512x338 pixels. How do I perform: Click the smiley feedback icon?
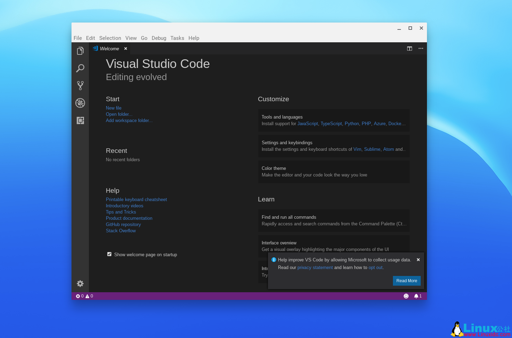click(x=406, y=296)
